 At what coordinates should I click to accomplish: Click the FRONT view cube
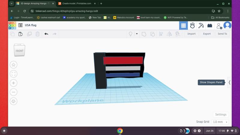click(19, 50)
